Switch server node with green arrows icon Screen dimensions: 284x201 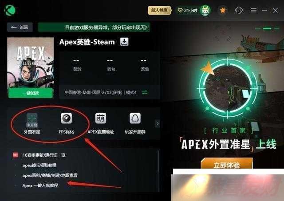click(145, 92)
